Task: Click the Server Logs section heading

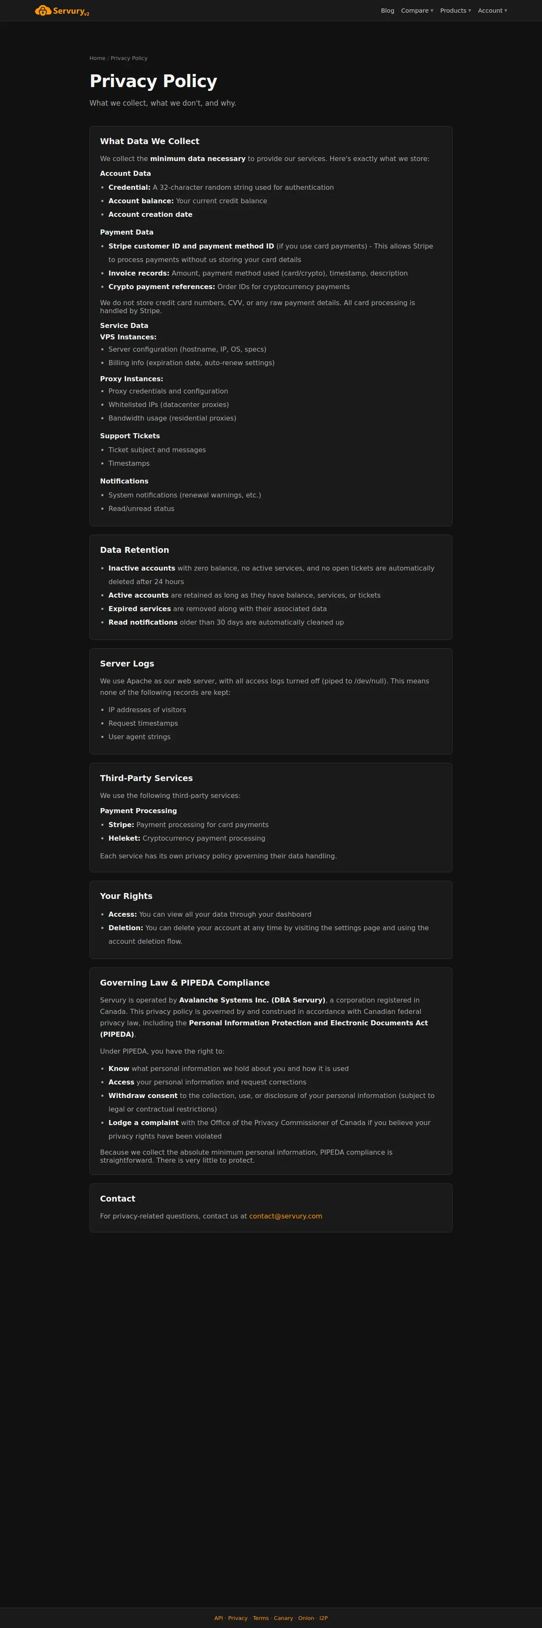Action: (x=127, y=664)
